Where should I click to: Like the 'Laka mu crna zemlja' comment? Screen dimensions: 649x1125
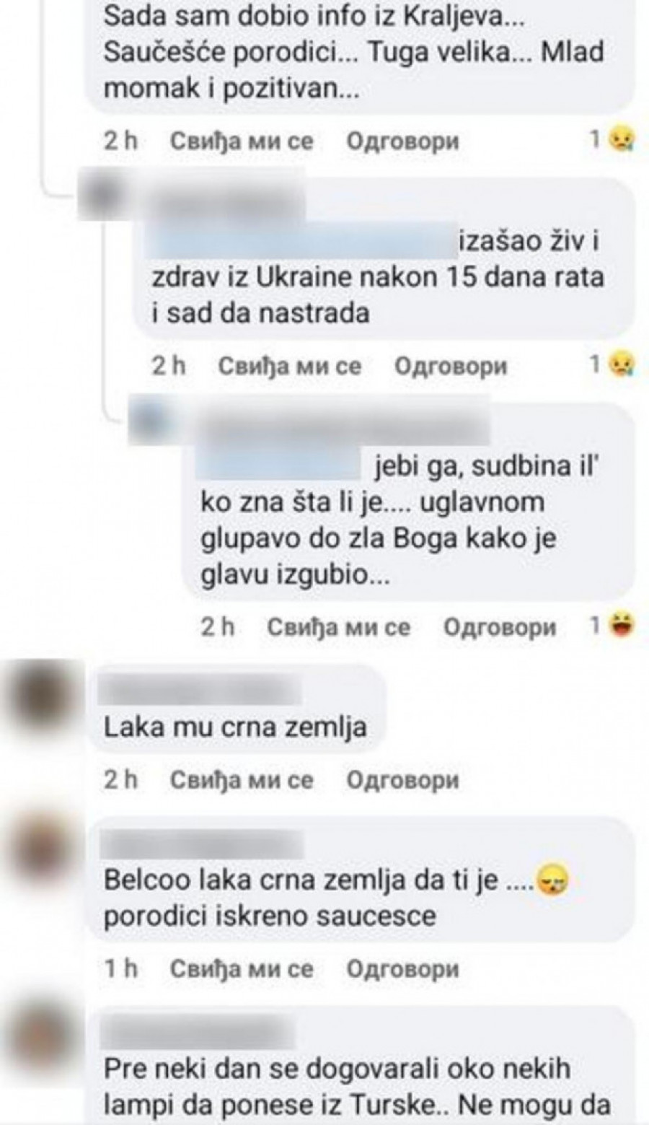point(242,780)
